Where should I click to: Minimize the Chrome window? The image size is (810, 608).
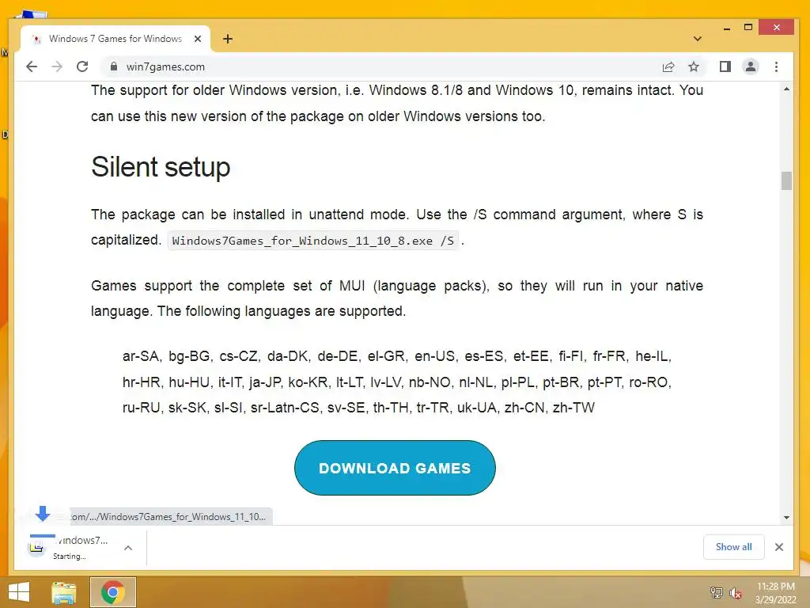click(x=727, y=28)
